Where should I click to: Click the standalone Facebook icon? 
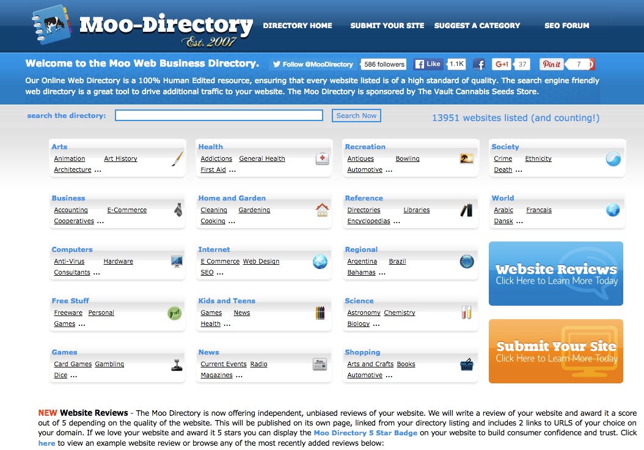[478, 64]
